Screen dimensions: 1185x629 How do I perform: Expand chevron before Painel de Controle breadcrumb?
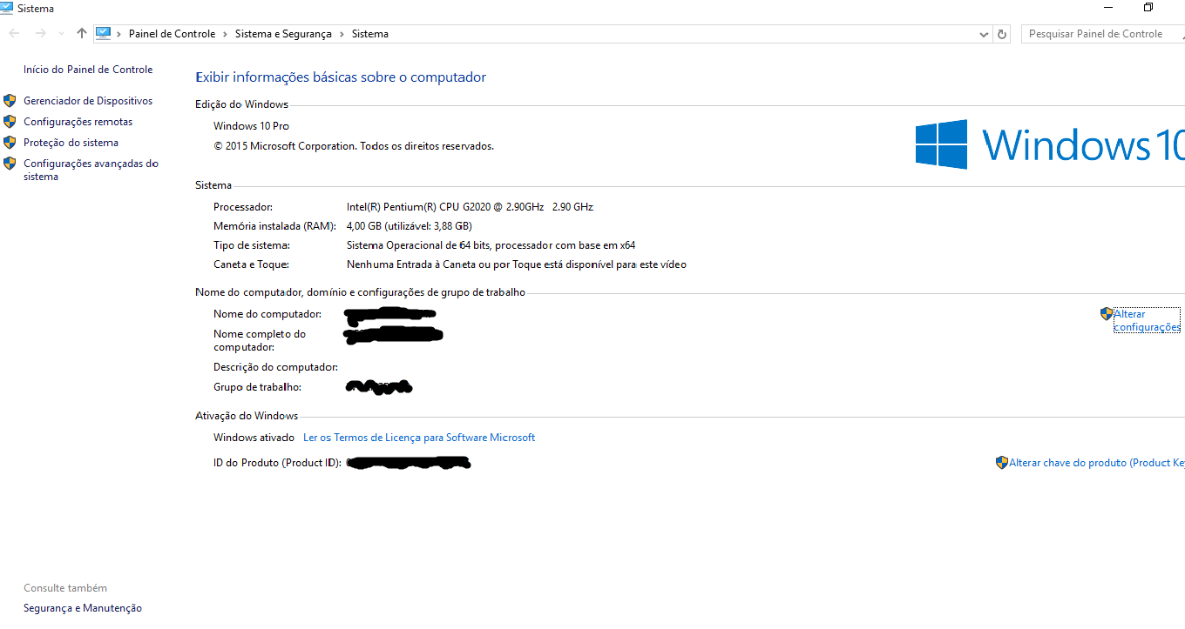pyautogui.click(x=119, y=34)
